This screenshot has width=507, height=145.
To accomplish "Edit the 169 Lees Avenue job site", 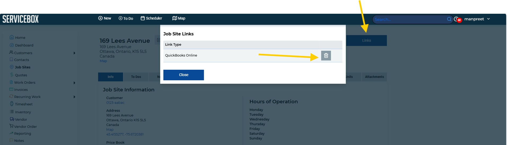I will point(158,40).
